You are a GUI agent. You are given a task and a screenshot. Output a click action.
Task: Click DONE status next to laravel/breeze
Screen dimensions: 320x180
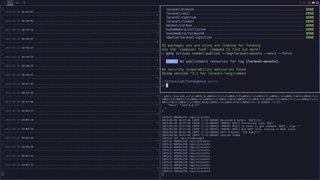[x=310, y=9]
